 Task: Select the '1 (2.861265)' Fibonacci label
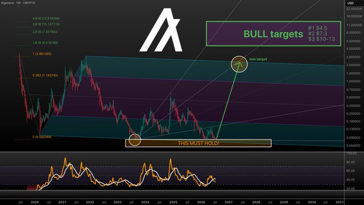42,54
